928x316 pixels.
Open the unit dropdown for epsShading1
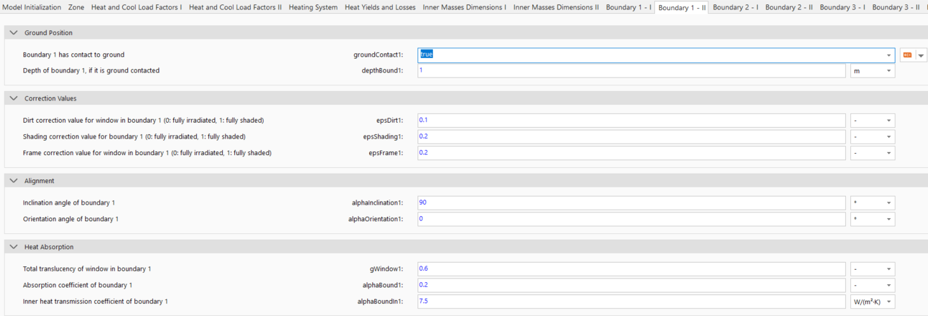(873, 137)
